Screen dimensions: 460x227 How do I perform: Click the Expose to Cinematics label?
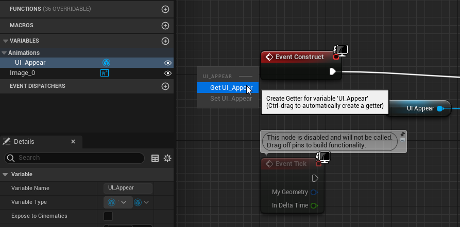tap(39, 216)
